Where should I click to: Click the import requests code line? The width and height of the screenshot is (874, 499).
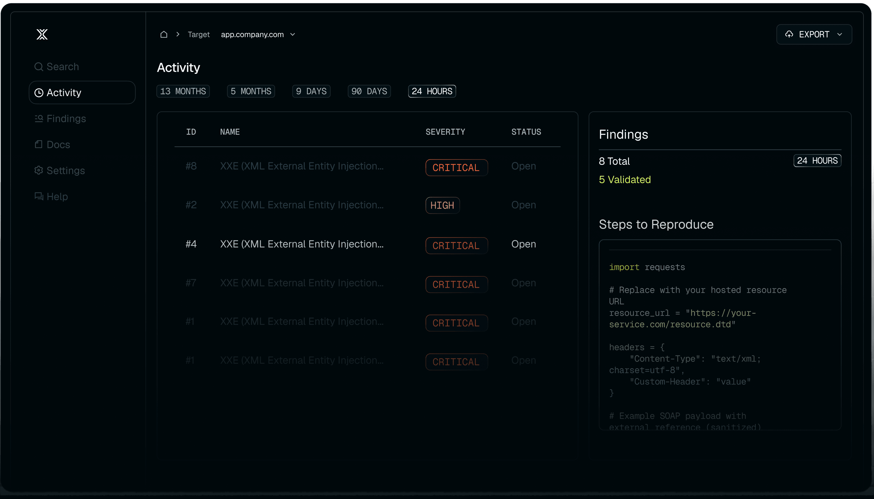(647, 267)
